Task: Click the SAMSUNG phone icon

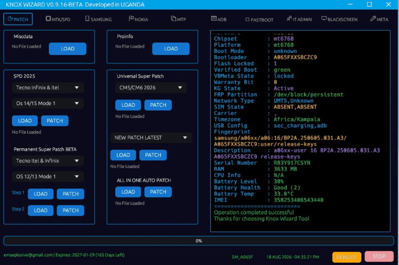Action: 87,19
